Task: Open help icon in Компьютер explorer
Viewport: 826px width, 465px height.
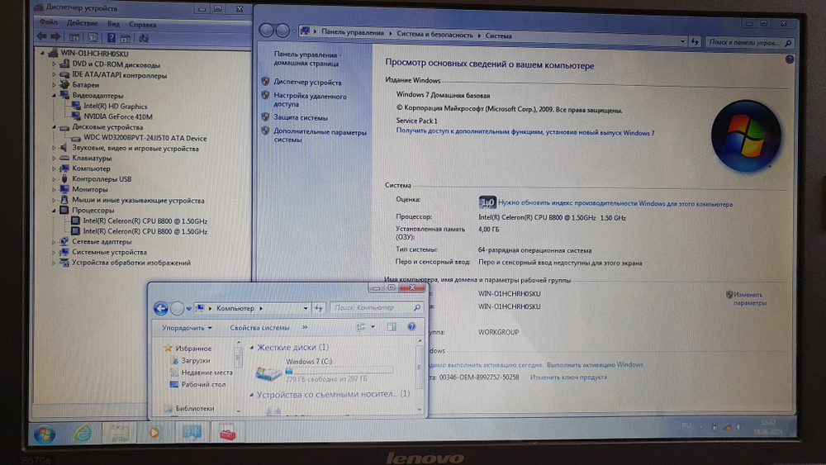Action: 411,326
